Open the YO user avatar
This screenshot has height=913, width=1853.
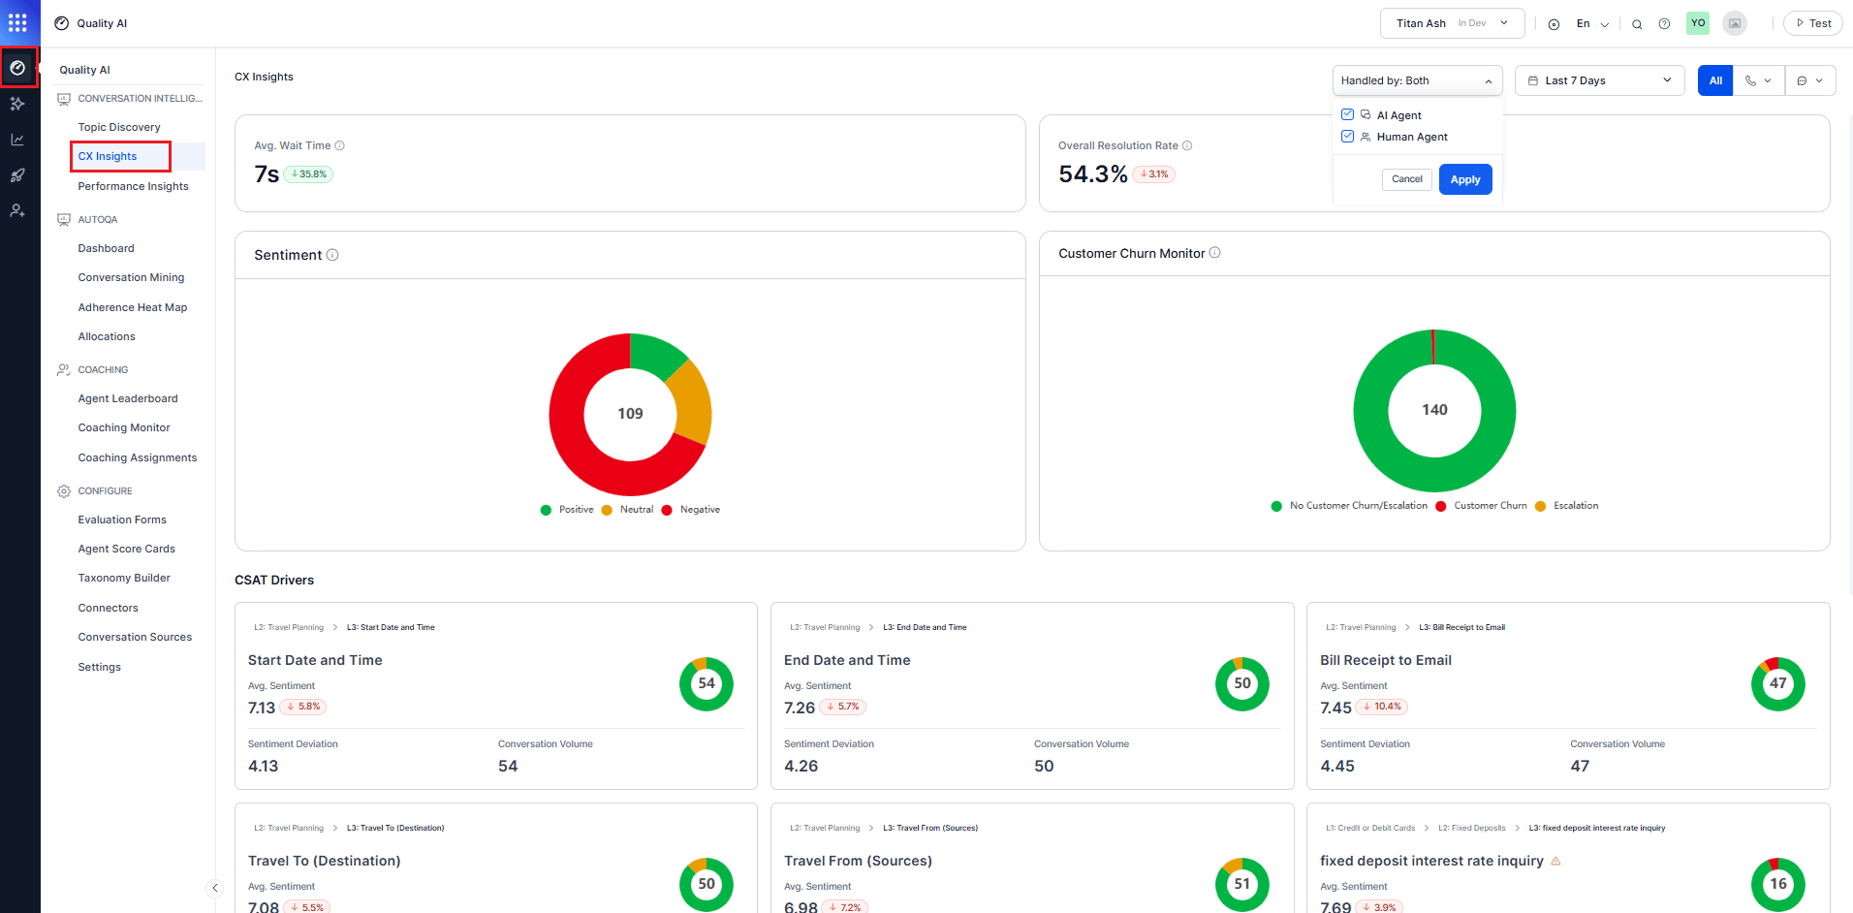tap(1698, 23)
